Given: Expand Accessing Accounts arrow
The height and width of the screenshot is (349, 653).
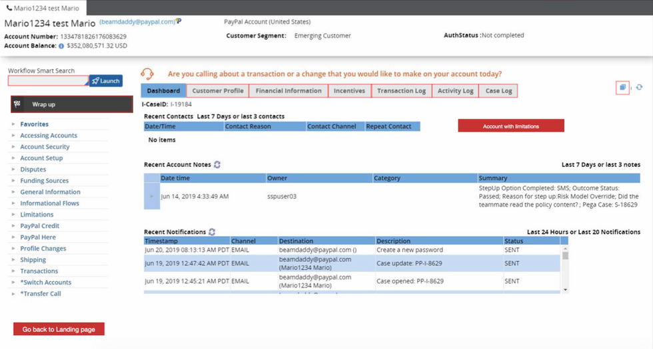Looking at the screenshot, I should (x=13, y=136).
